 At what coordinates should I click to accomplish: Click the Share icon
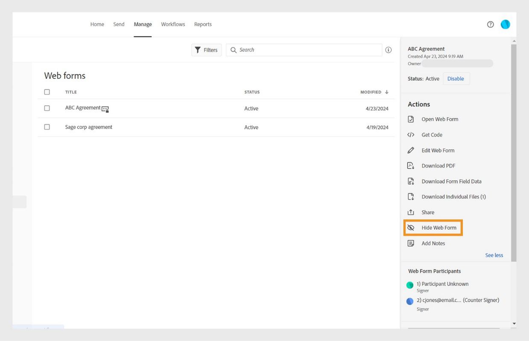tap(411, 212)
